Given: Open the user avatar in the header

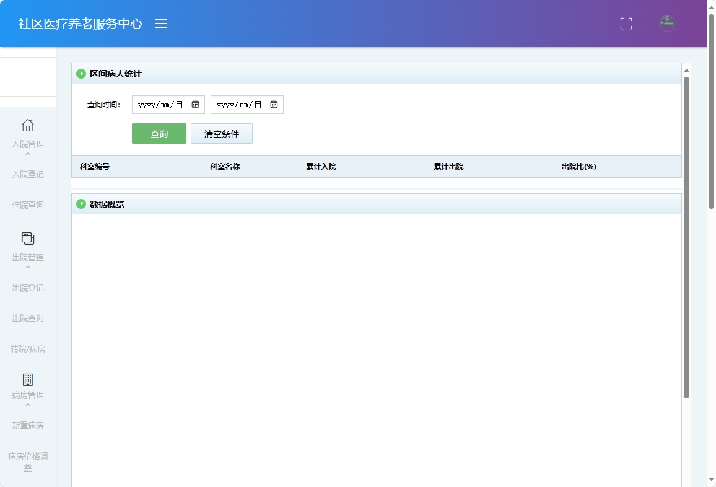Looking at the screenshot, I should pyautogui.click(x=666, y=24).
